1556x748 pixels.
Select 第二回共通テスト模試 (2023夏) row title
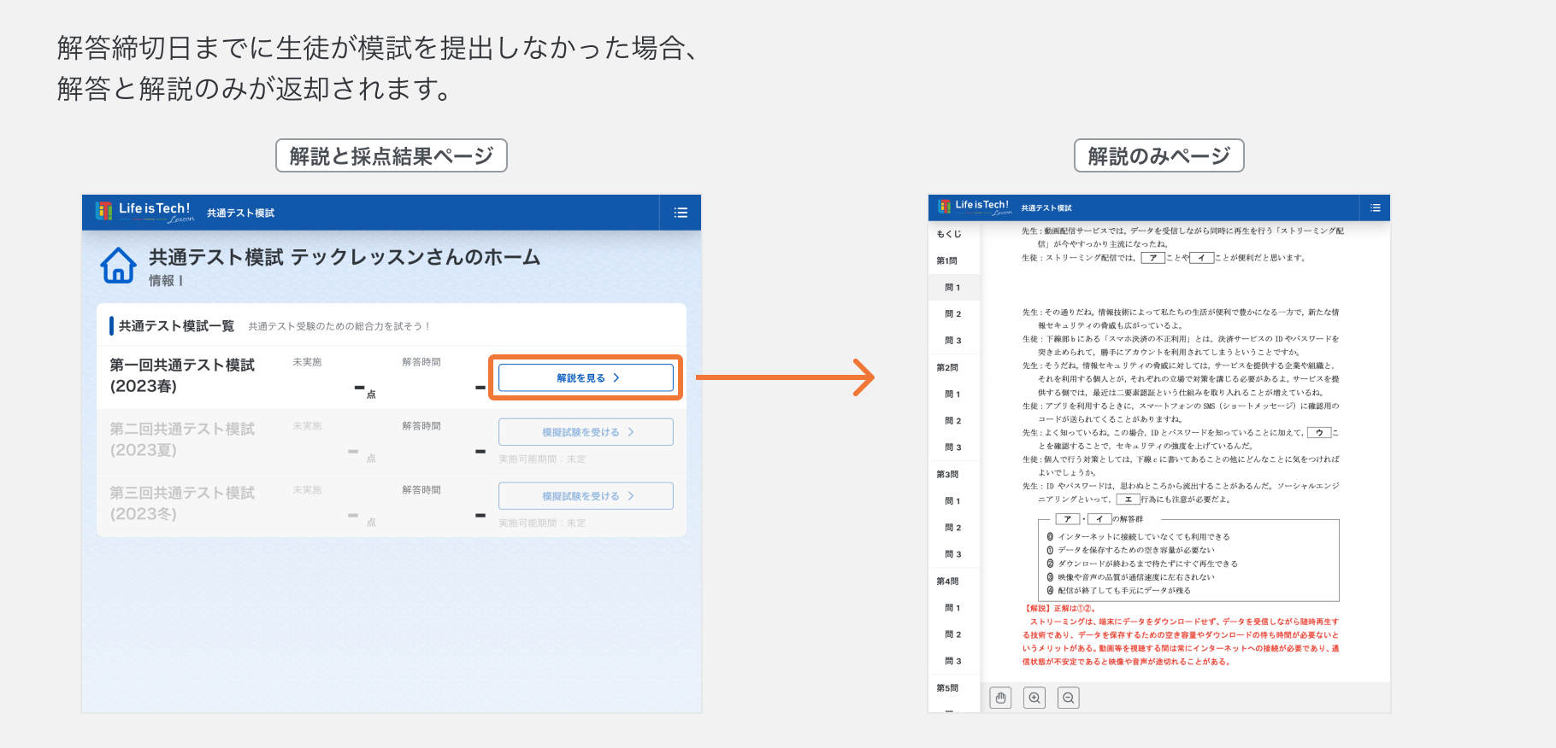pyautogui.click(x=182, y=439)
